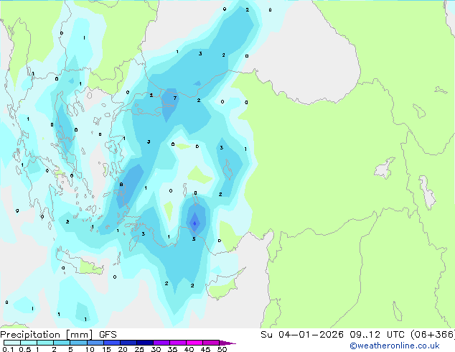
Task: Click the above-50 mm arrow at legend end
Action: pyautogui.click(x=227, y=343)
